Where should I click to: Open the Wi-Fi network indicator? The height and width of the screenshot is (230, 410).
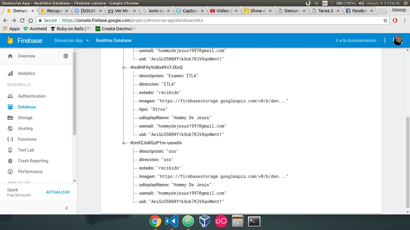pyautogui.click(x=317, y=3)
